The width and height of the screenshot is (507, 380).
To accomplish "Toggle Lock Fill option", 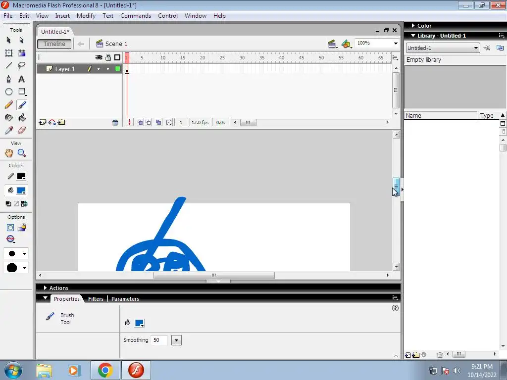I will click(x=22, y=228).
